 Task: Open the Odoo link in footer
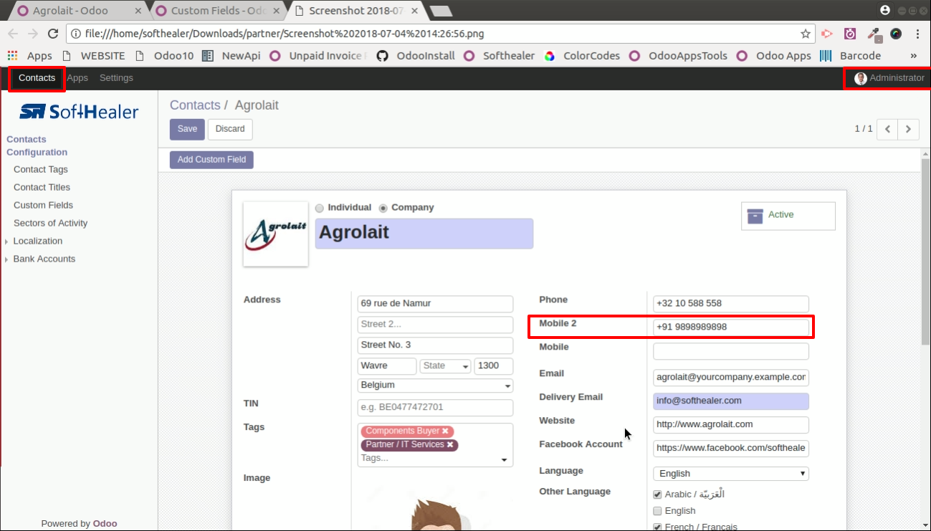coord(105,523)
